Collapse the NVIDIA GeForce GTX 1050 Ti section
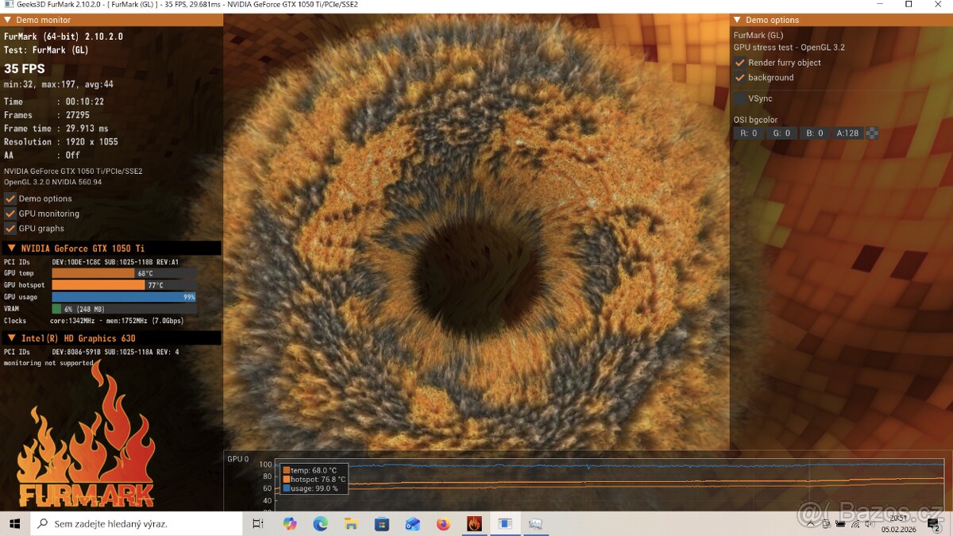This screenshot has width=953, height=536. coord(12,249)
